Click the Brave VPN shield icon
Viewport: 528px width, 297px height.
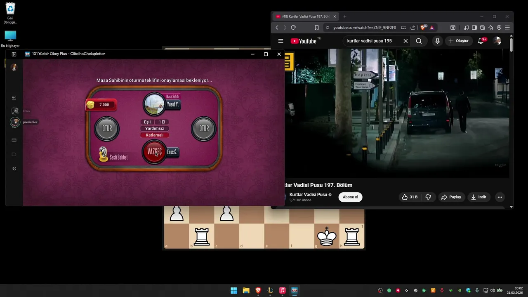(x=499, y=28)
